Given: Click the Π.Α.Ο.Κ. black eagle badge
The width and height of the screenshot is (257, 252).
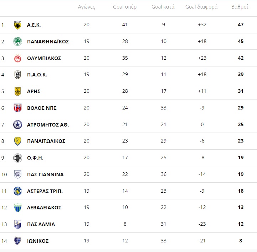Looking at the screenshot, I should (x=17, y=75).
